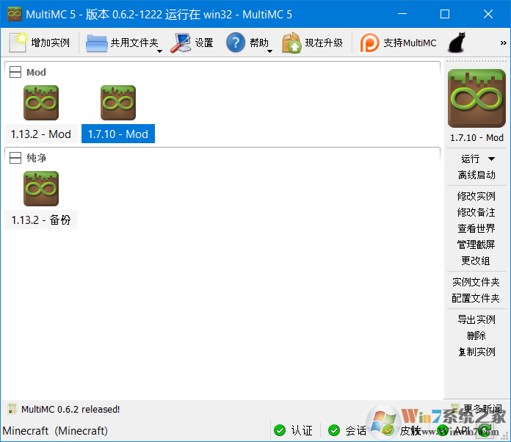Click the news icon beside MultiMC 0.6.2 released

[x=12, y=409]
